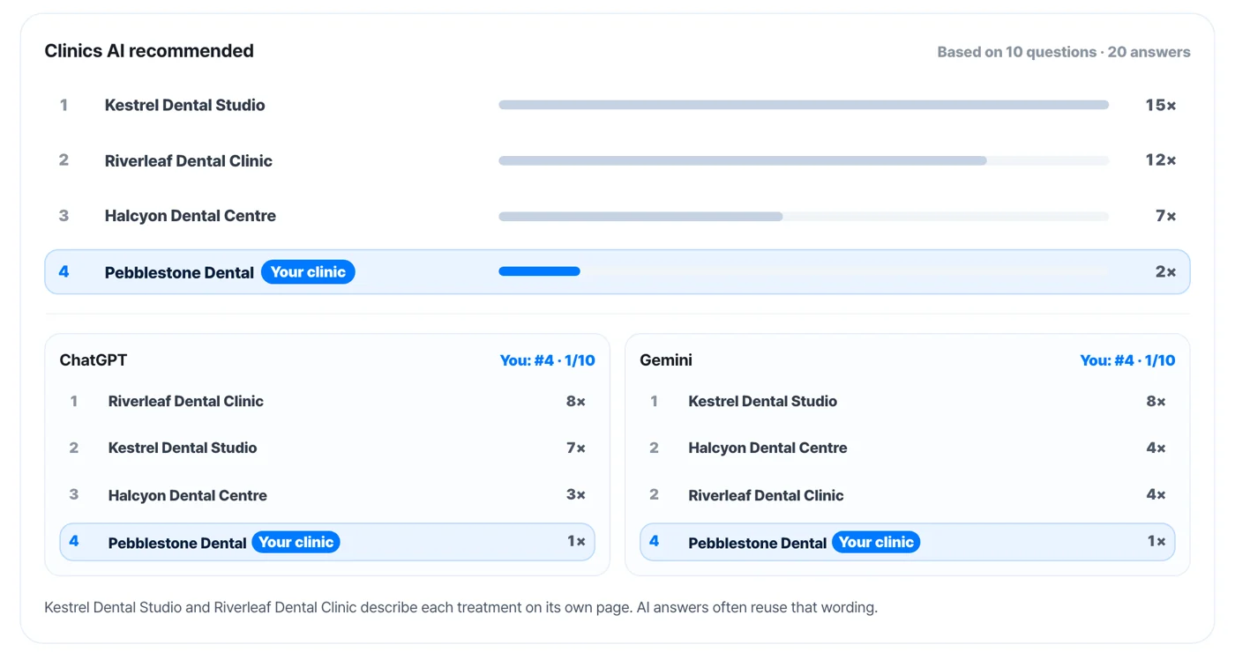1235x652 pixels.
Task: Click 'Your clinic' badge in ChatGPT card
Action: pyautogui.click(x=296, y=542)
